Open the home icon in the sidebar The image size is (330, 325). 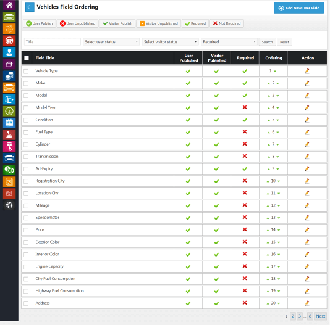(x=9, y=6)
